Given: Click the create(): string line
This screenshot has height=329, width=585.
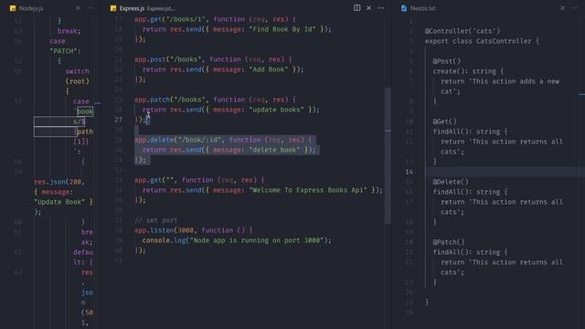Looking at the screenshot, I should tap(468, 71).
